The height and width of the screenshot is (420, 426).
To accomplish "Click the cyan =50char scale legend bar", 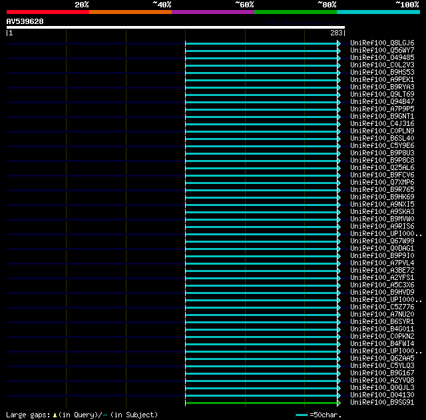I will 302,415.
